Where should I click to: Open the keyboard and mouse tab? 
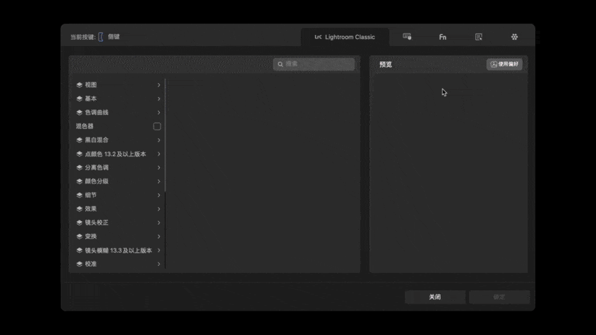[407, 37]
